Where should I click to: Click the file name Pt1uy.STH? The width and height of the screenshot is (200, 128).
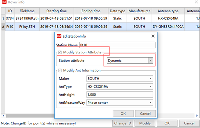pos(27,27)
